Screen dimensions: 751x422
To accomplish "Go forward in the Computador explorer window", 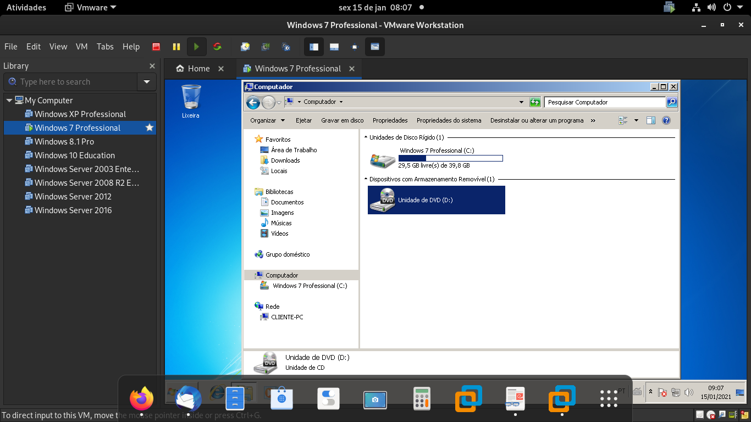I will point(268,102).
